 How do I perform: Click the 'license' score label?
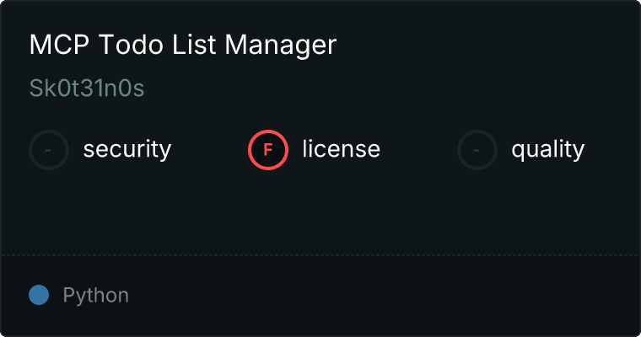[341, 150]
